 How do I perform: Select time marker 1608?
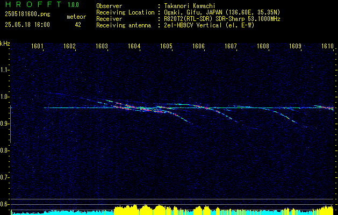[263, 46]
